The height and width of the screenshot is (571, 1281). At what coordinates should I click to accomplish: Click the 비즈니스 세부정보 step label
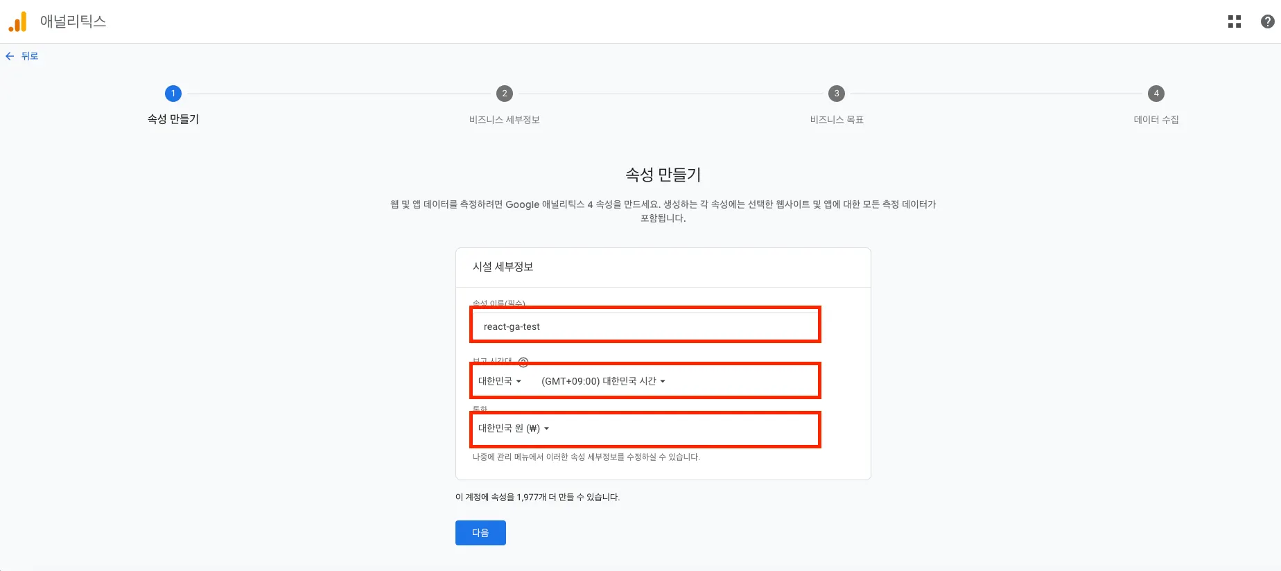pos(505,120)
